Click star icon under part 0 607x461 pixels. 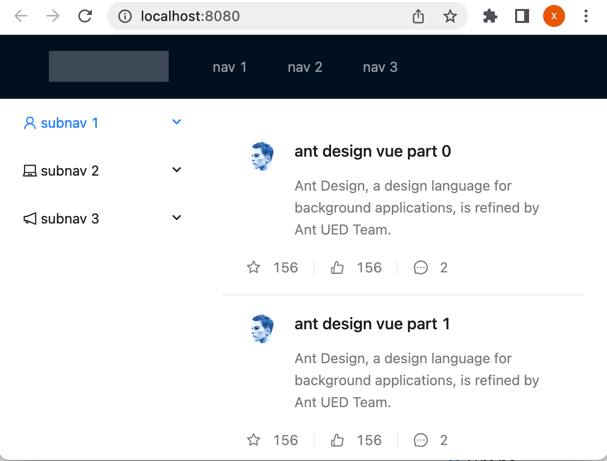254,268
